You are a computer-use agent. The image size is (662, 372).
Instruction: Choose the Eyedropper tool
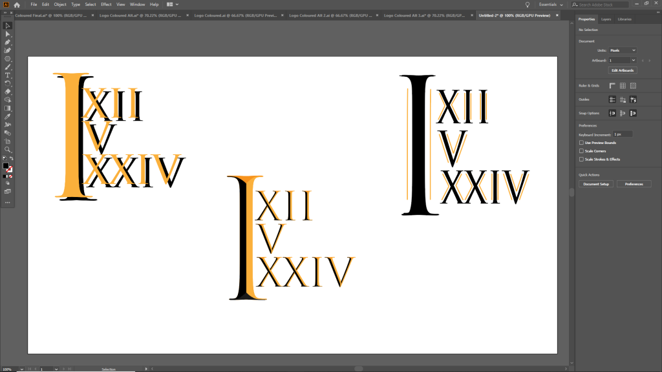8,116
